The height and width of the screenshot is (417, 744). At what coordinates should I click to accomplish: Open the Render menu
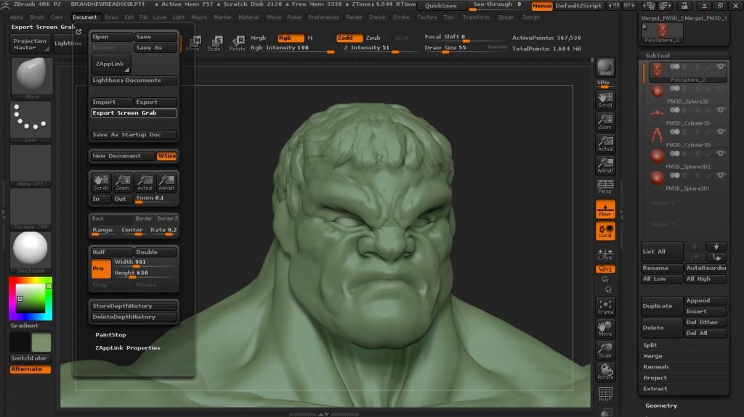354,17
